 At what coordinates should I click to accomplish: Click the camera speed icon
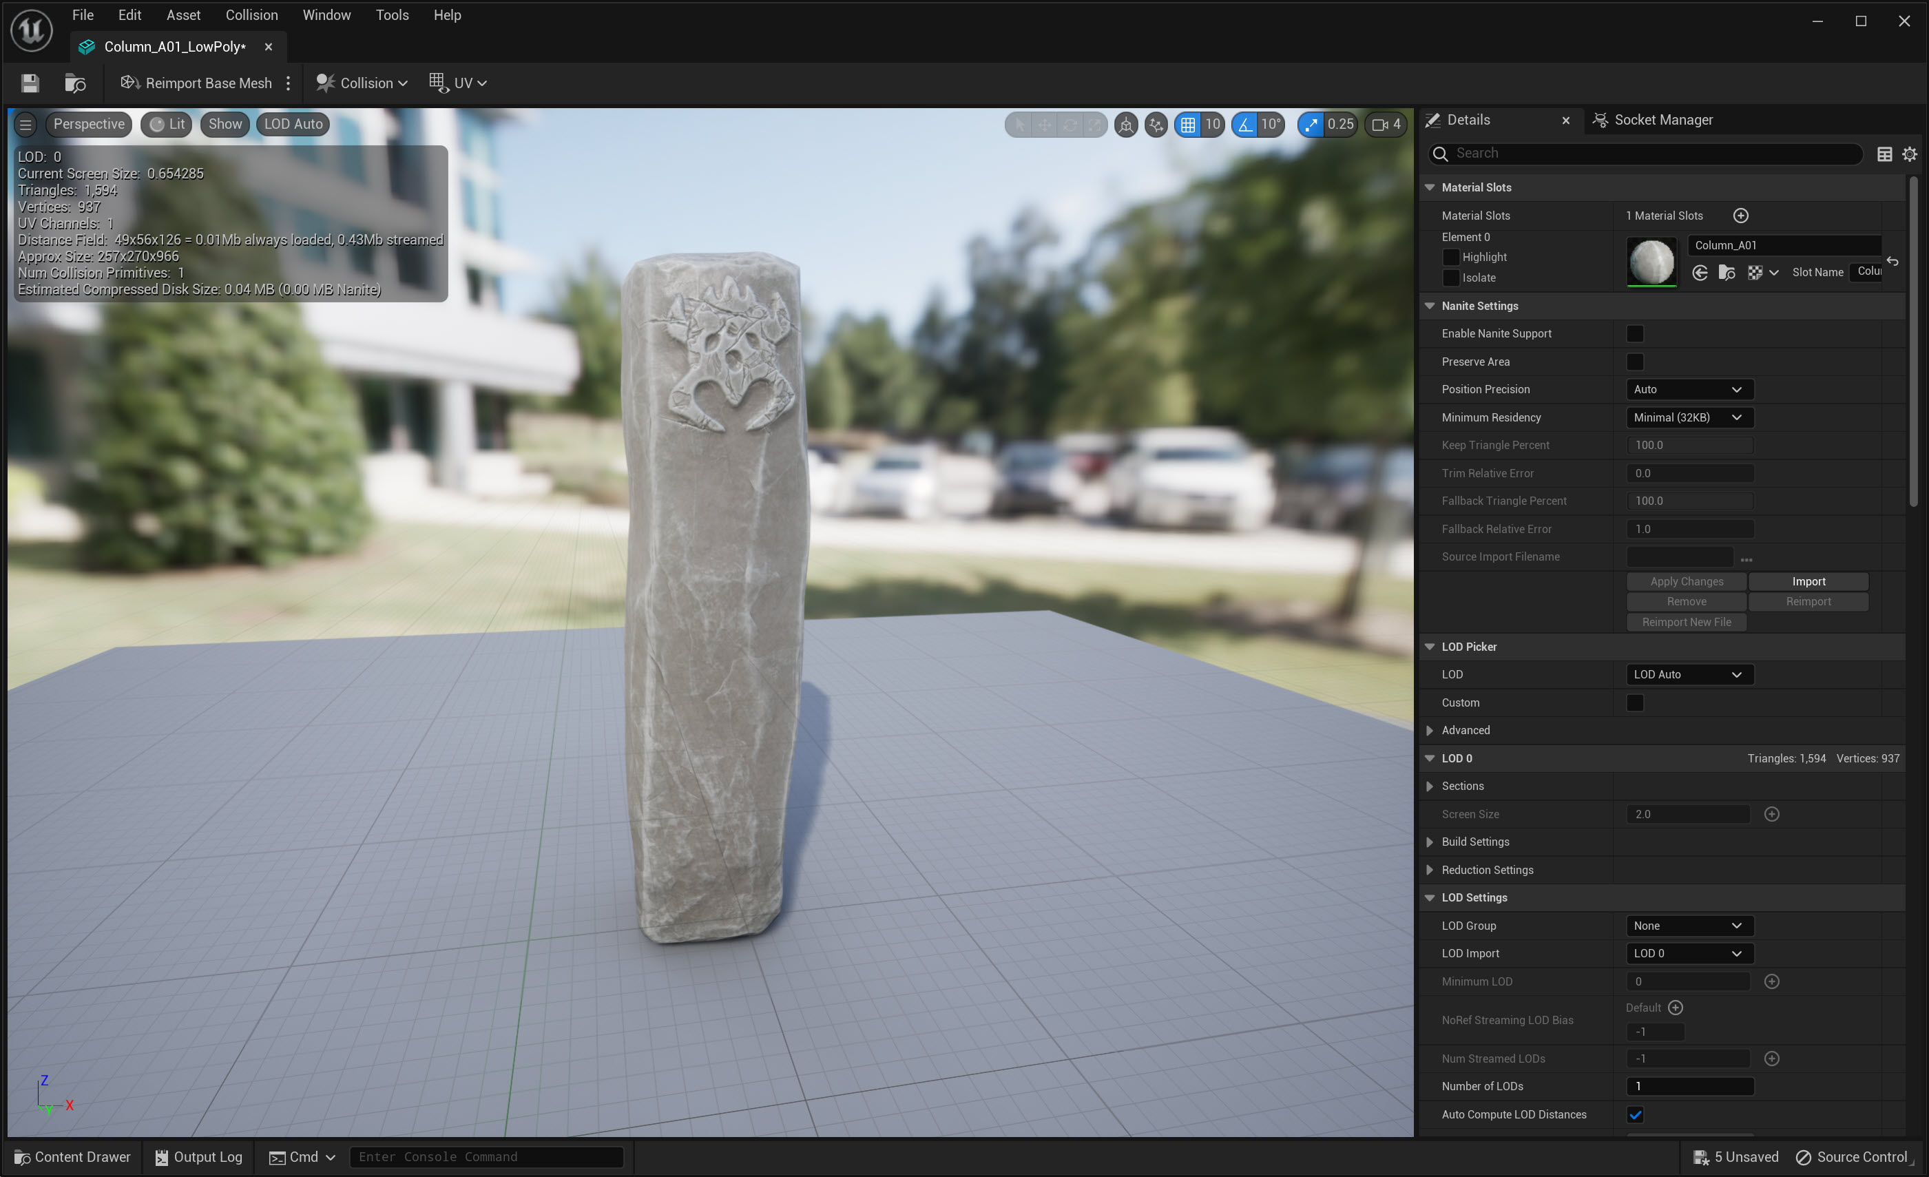(x=1380, y=125)
